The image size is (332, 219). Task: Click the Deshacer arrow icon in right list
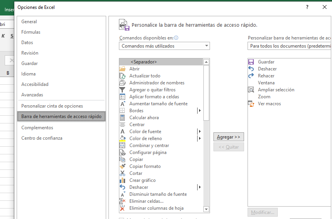click(x=251, y=69)
